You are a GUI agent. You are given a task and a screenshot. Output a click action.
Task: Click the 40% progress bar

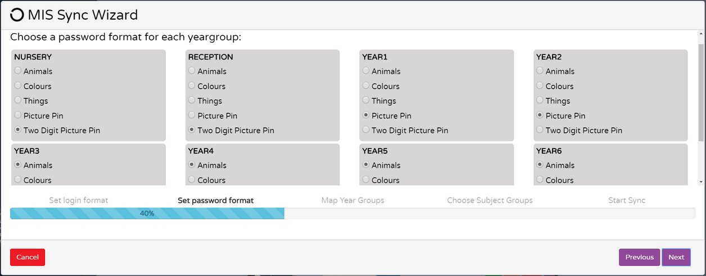[x=147, y=214]
